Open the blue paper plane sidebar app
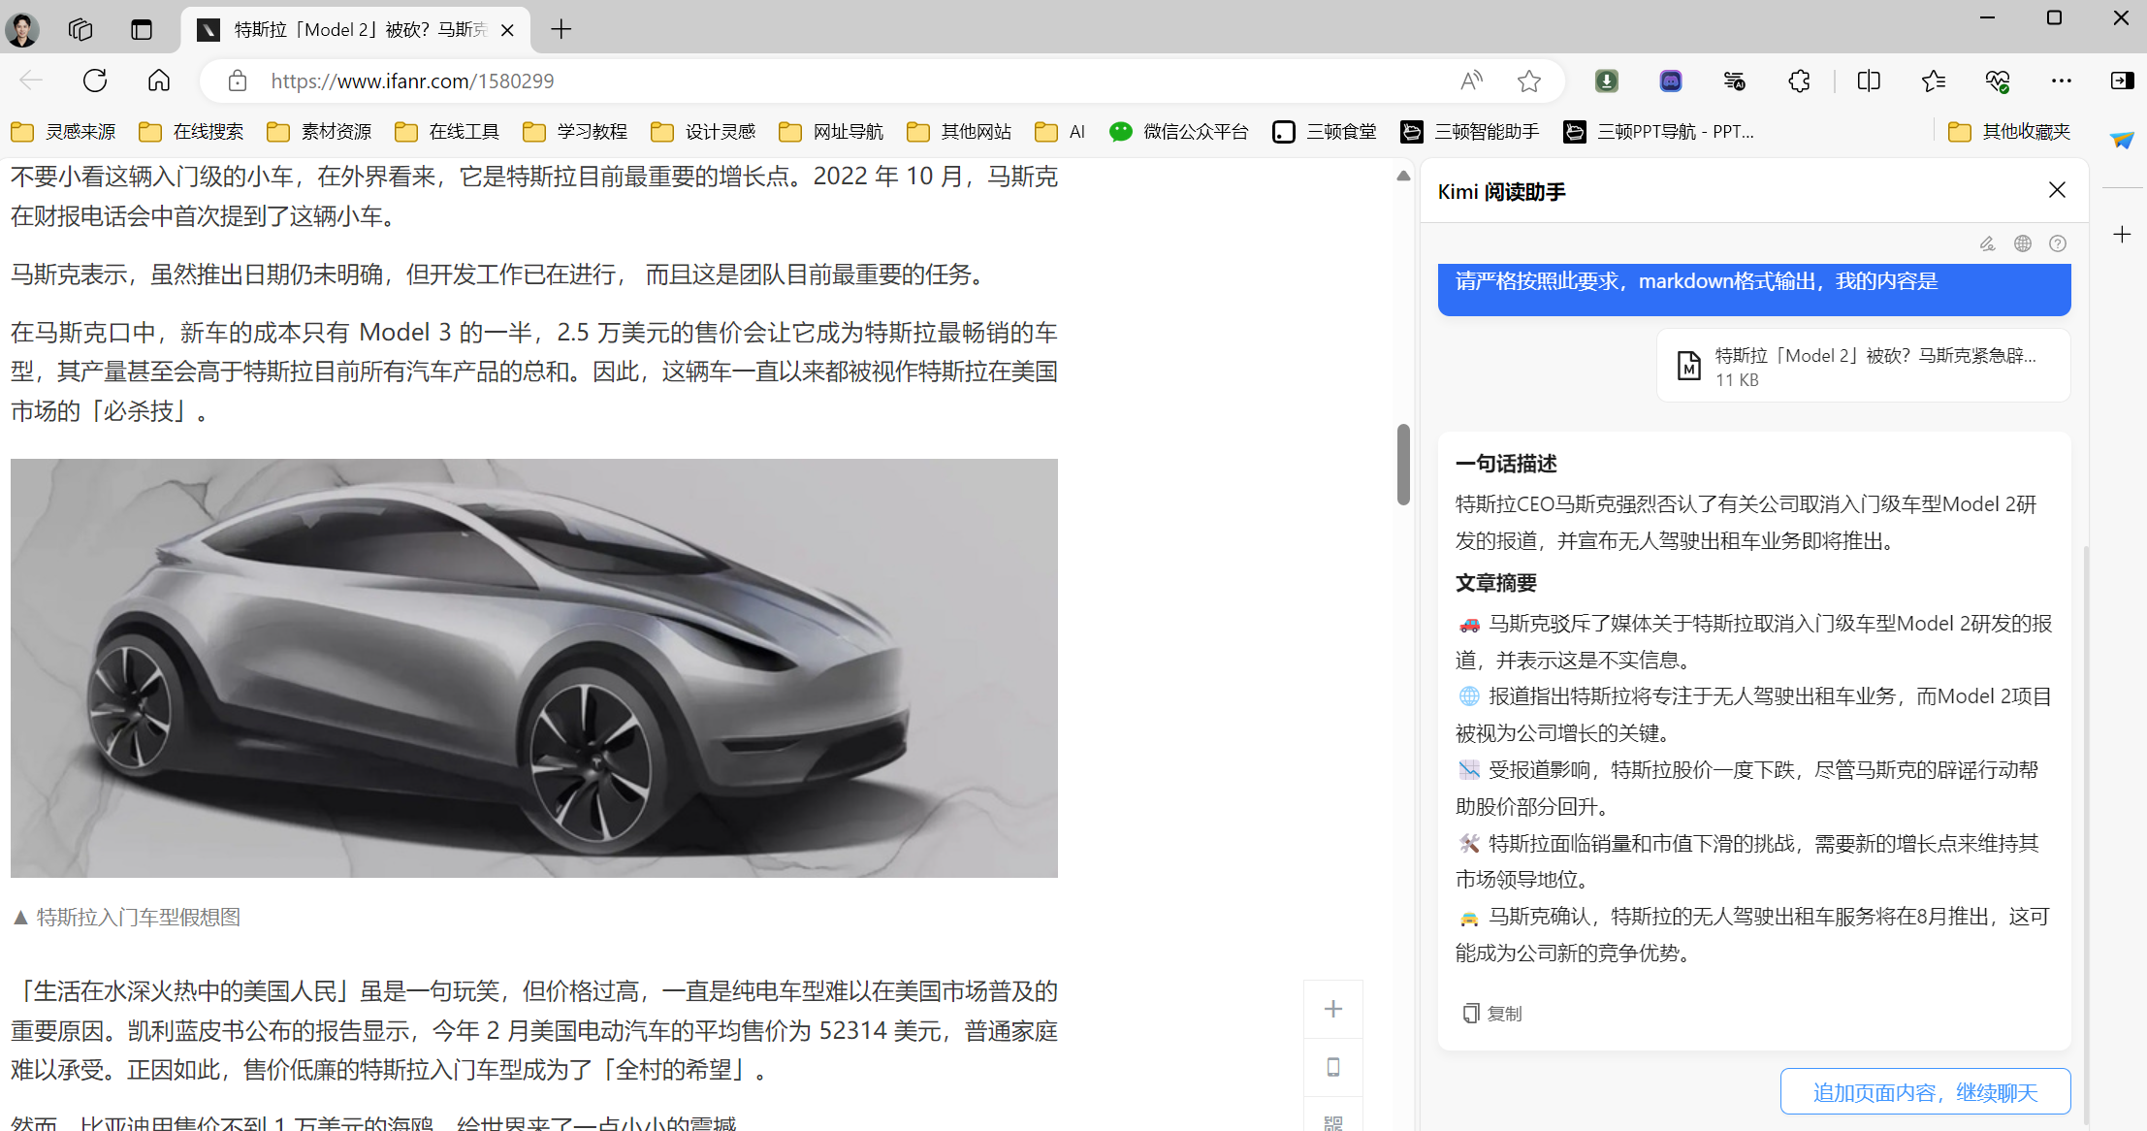This screenshot has width=2147, height=1131. [2122, 141]
